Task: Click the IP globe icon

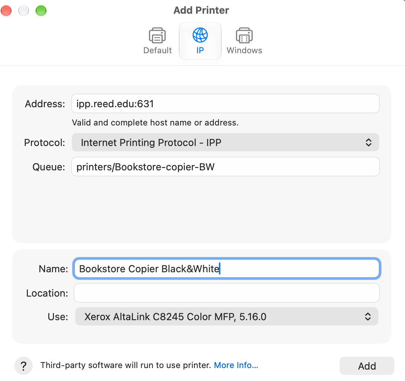Action: pos(200,35)
